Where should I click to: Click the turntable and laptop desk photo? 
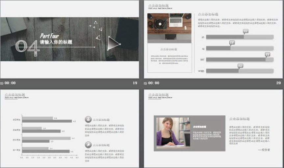169,23
